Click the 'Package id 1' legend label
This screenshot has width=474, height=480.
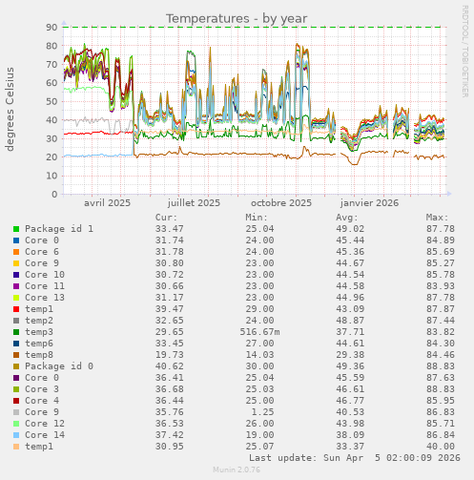point(59,229)
